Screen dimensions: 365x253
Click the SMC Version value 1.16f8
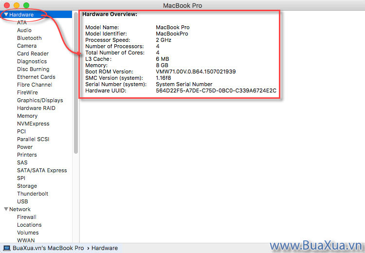tap(164, 78)
